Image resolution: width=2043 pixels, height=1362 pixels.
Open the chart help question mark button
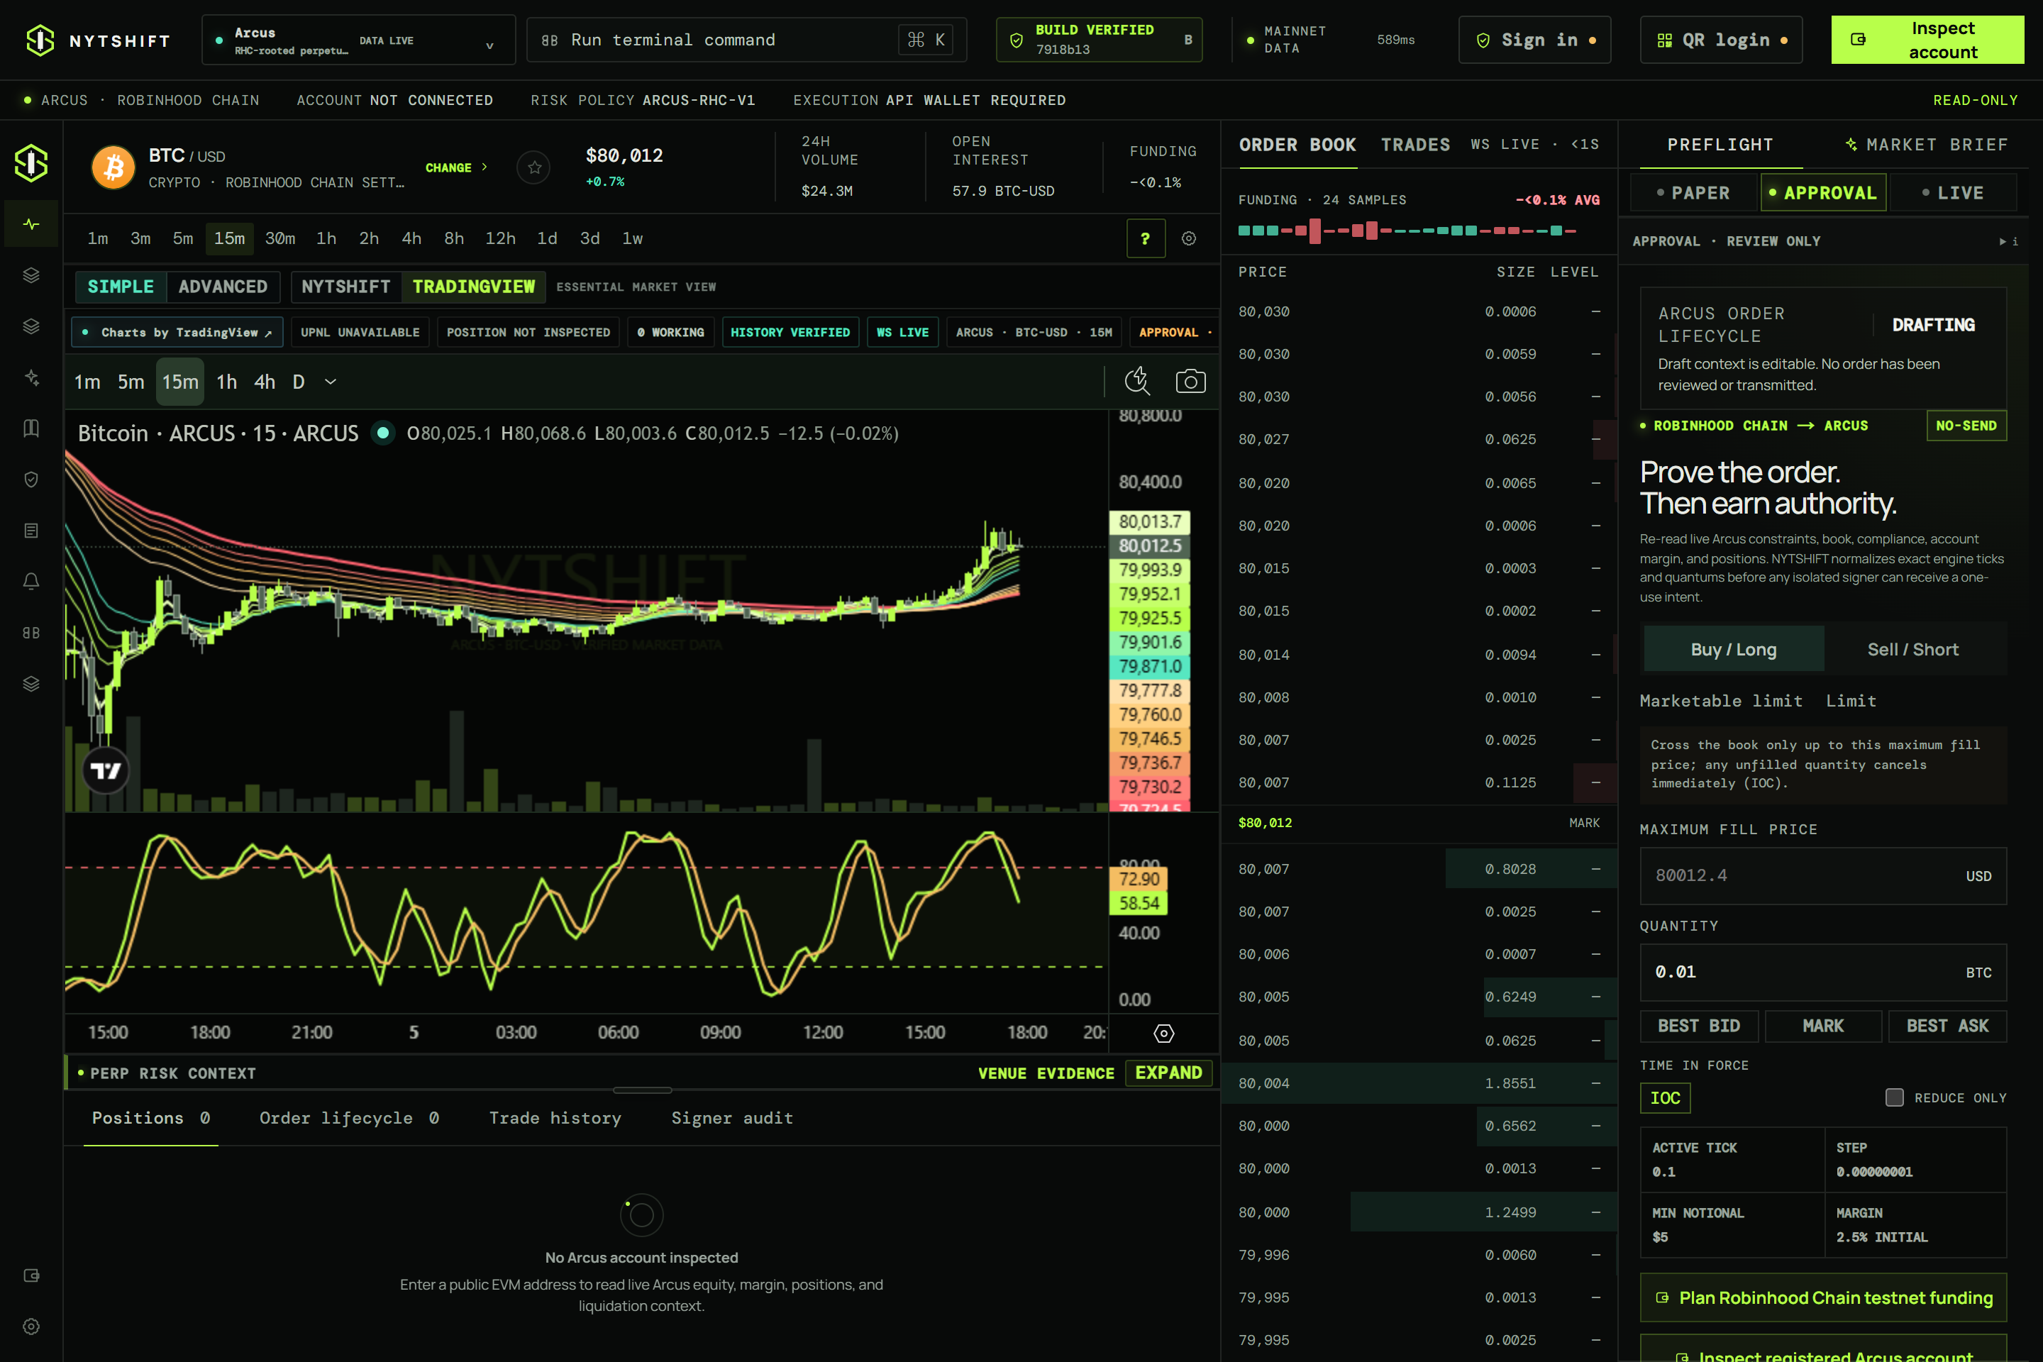1146,238
